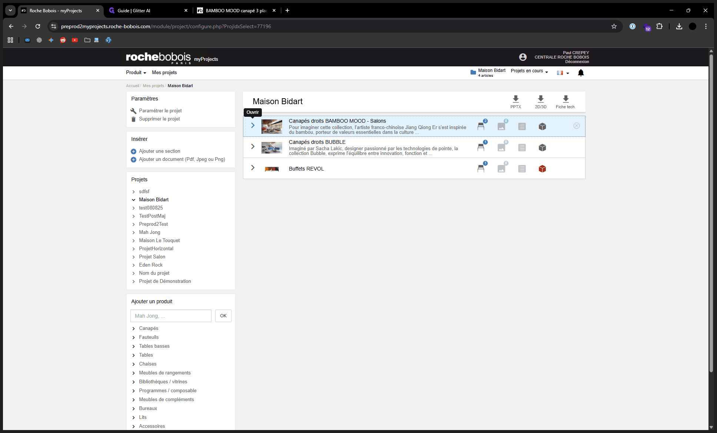
Task: Open the Produit dropdown menu
Action: (136, 72)
